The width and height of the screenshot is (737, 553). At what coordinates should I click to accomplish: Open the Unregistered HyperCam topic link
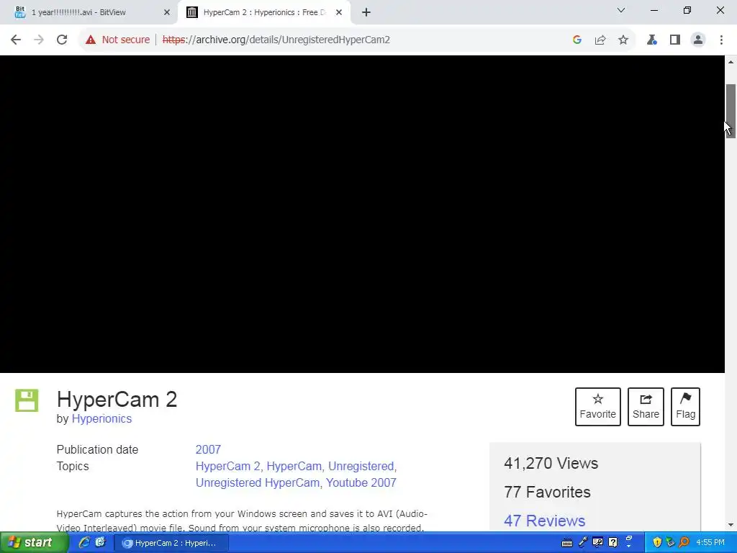tap(258, 482)
